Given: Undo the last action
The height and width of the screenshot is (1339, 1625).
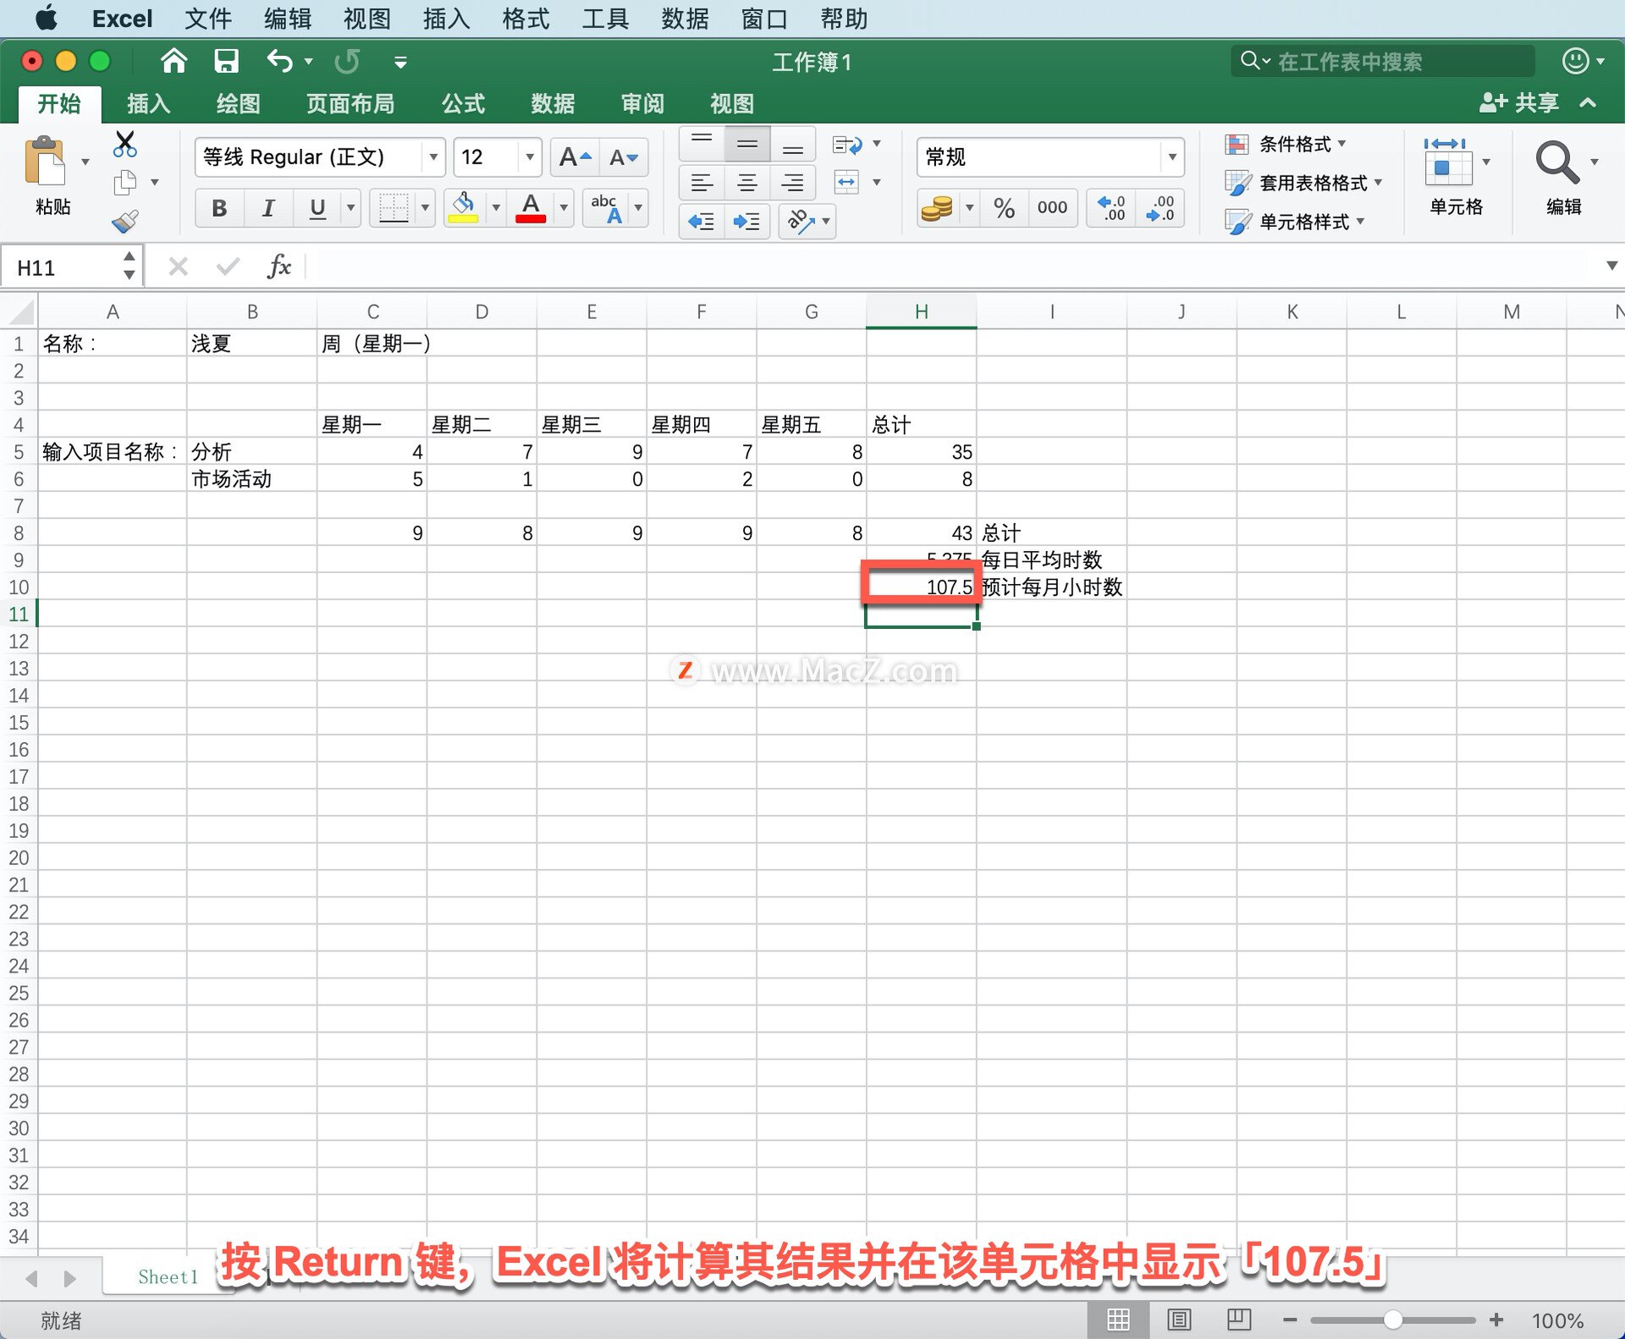Looking at the screenshot, I should (x=279, y=61).
